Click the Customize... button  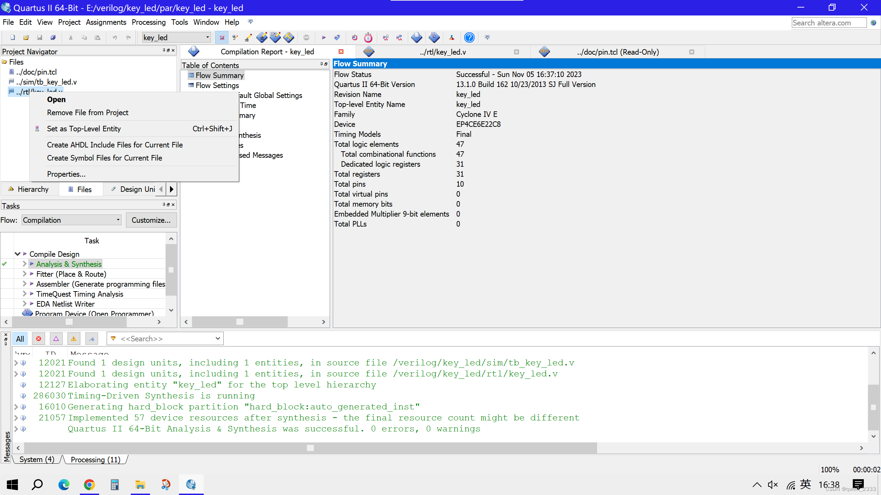[x=151, y=220]
